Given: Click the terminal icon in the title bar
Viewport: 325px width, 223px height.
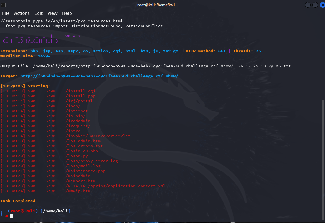Looking at the screenshot, I should click(3, 5).
